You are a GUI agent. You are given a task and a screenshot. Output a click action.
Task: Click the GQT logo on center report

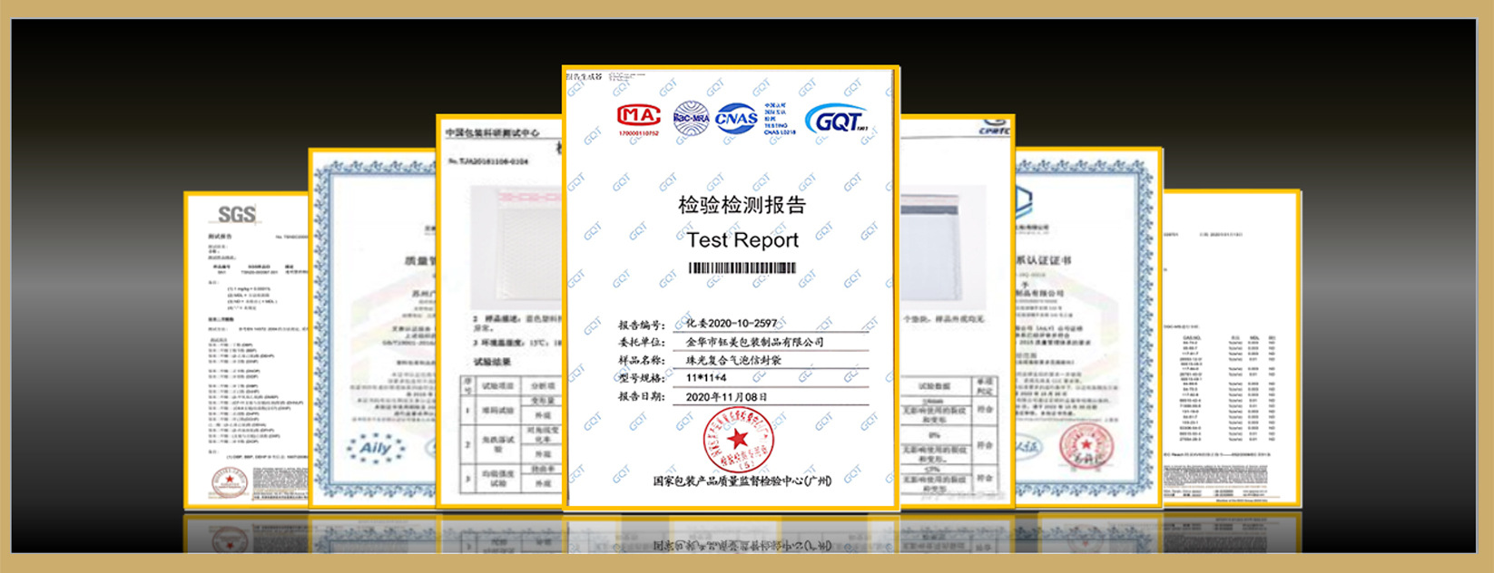pos(837,119)
